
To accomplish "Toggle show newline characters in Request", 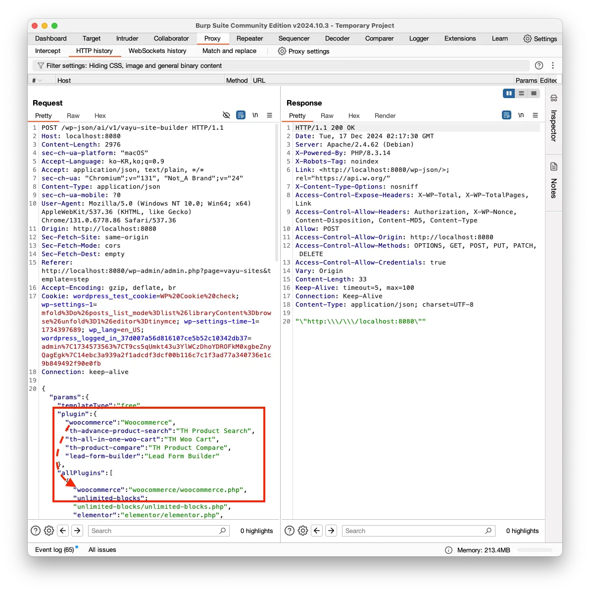I will click(x=255, y=115).
